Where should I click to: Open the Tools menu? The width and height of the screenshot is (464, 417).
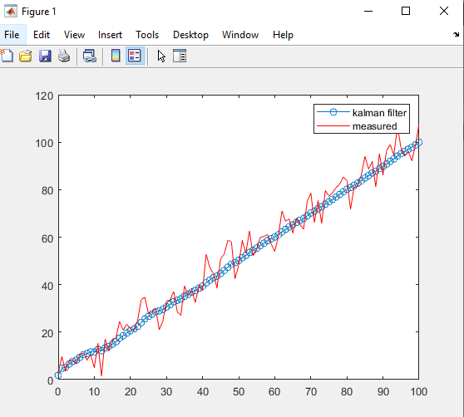[147, 35]
